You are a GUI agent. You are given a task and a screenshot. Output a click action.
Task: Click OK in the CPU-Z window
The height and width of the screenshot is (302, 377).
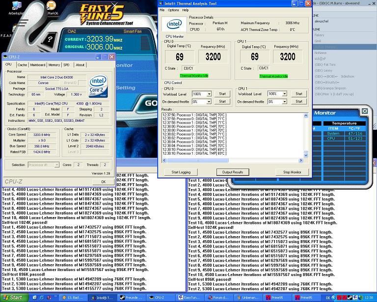pos(104,182)
